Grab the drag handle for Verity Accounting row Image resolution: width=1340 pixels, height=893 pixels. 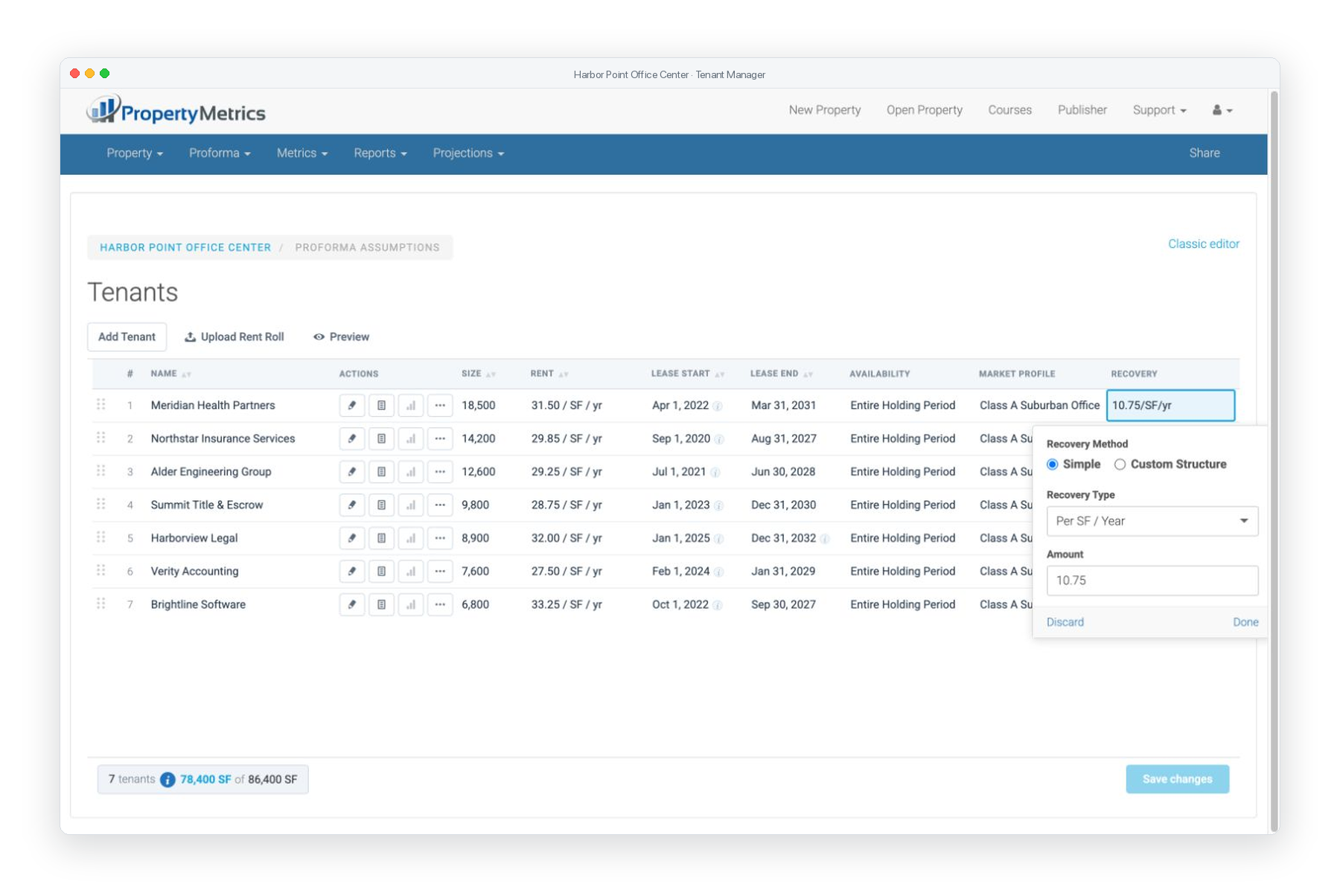[101, 571]
